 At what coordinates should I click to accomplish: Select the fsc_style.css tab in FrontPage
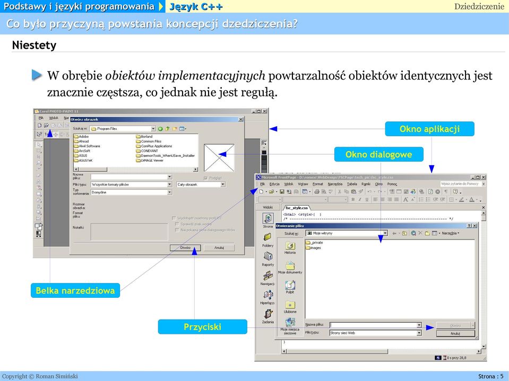click(296, 208)
